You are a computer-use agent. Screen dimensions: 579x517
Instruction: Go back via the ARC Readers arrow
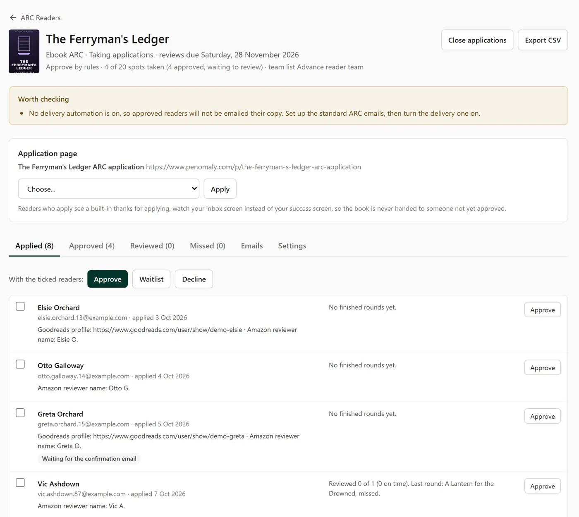13,18
